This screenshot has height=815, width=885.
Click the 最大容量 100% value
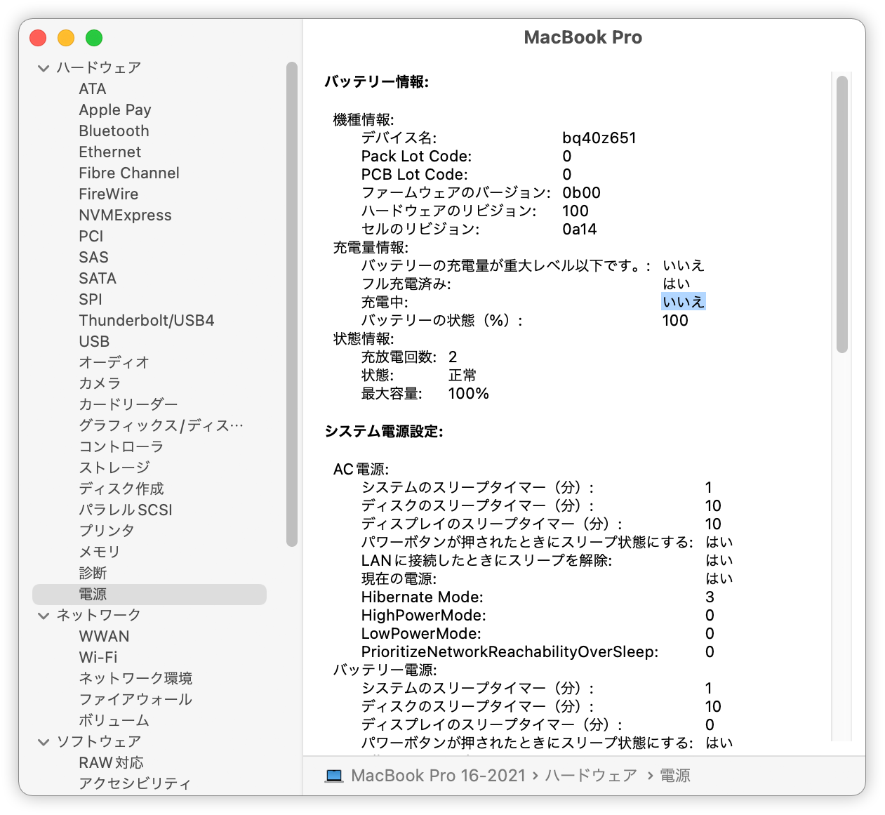click(x=469, y=394)
